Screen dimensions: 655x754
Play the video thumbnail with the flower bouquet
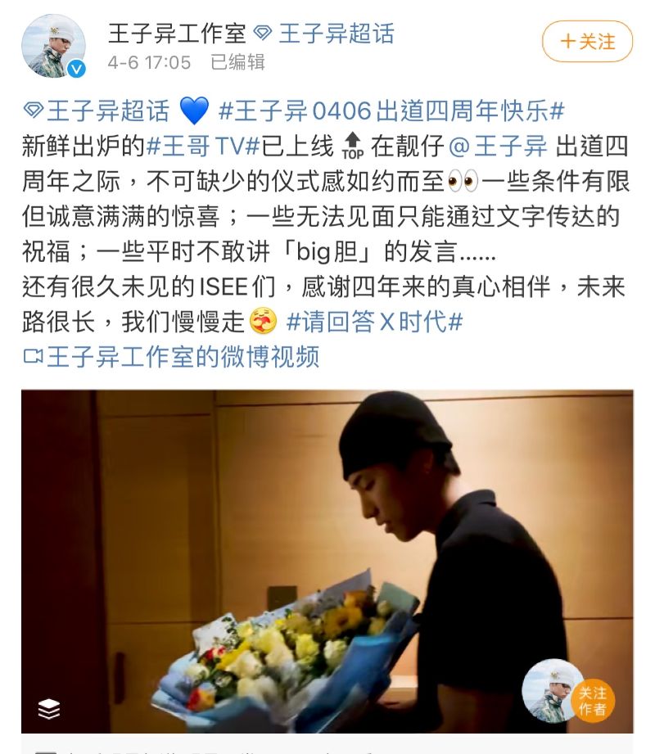coord(327,562)
